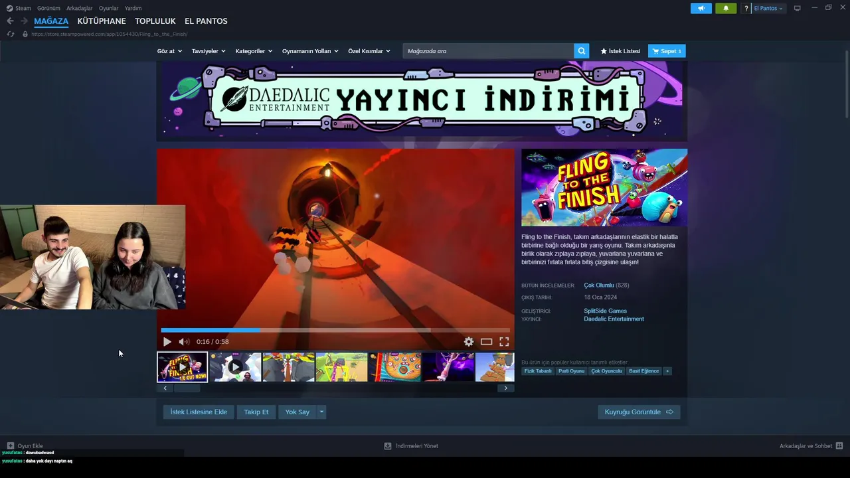Expand Oynamanın Yolları dropdown
Screen dimensions: 850x478
pyautogui.click(x=310, y=51)
